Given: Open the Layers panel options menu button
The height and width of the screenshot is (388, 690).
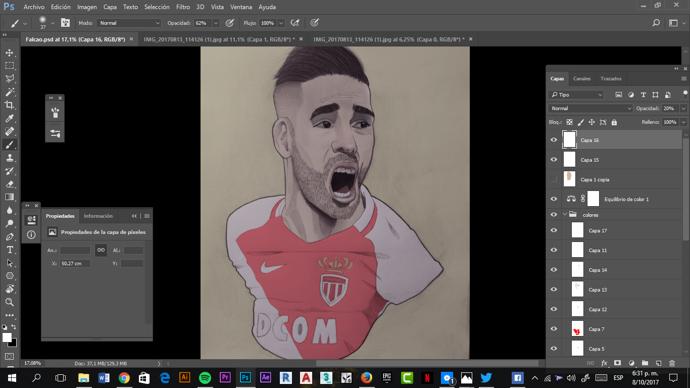Looking at the screenshot, I should click(x=684, y=79).
